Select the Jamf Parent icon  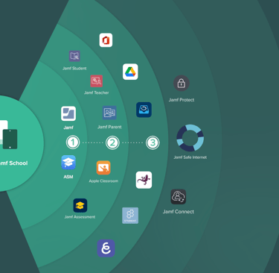(x=109, y=113)
